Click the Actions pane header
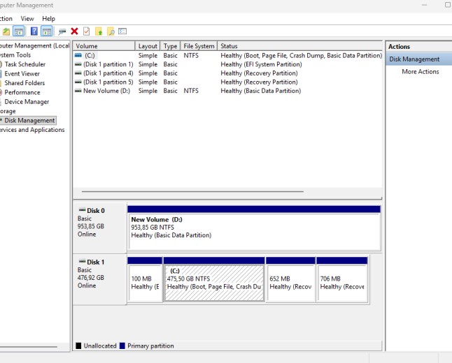452x363 pixels. pos(419,46)
